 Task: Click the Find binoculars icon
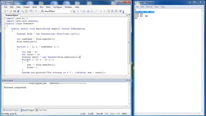pos(42,11)
